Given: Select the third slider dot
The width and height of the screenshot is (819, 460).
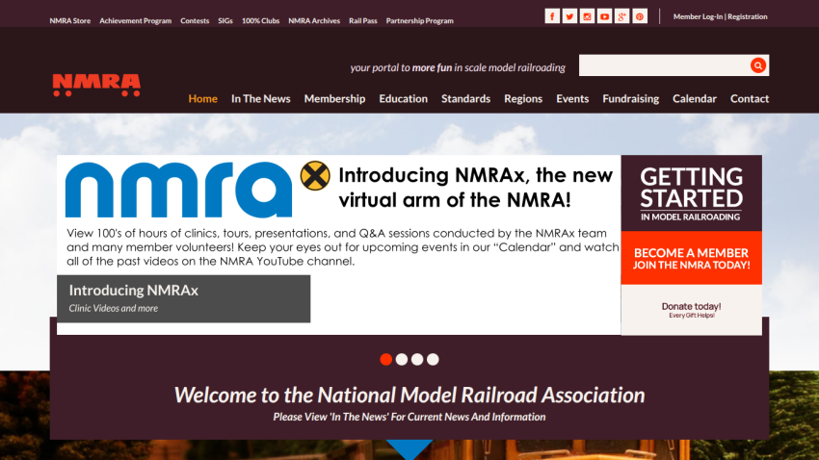Looking at the screenshot, I should (417, 359).
